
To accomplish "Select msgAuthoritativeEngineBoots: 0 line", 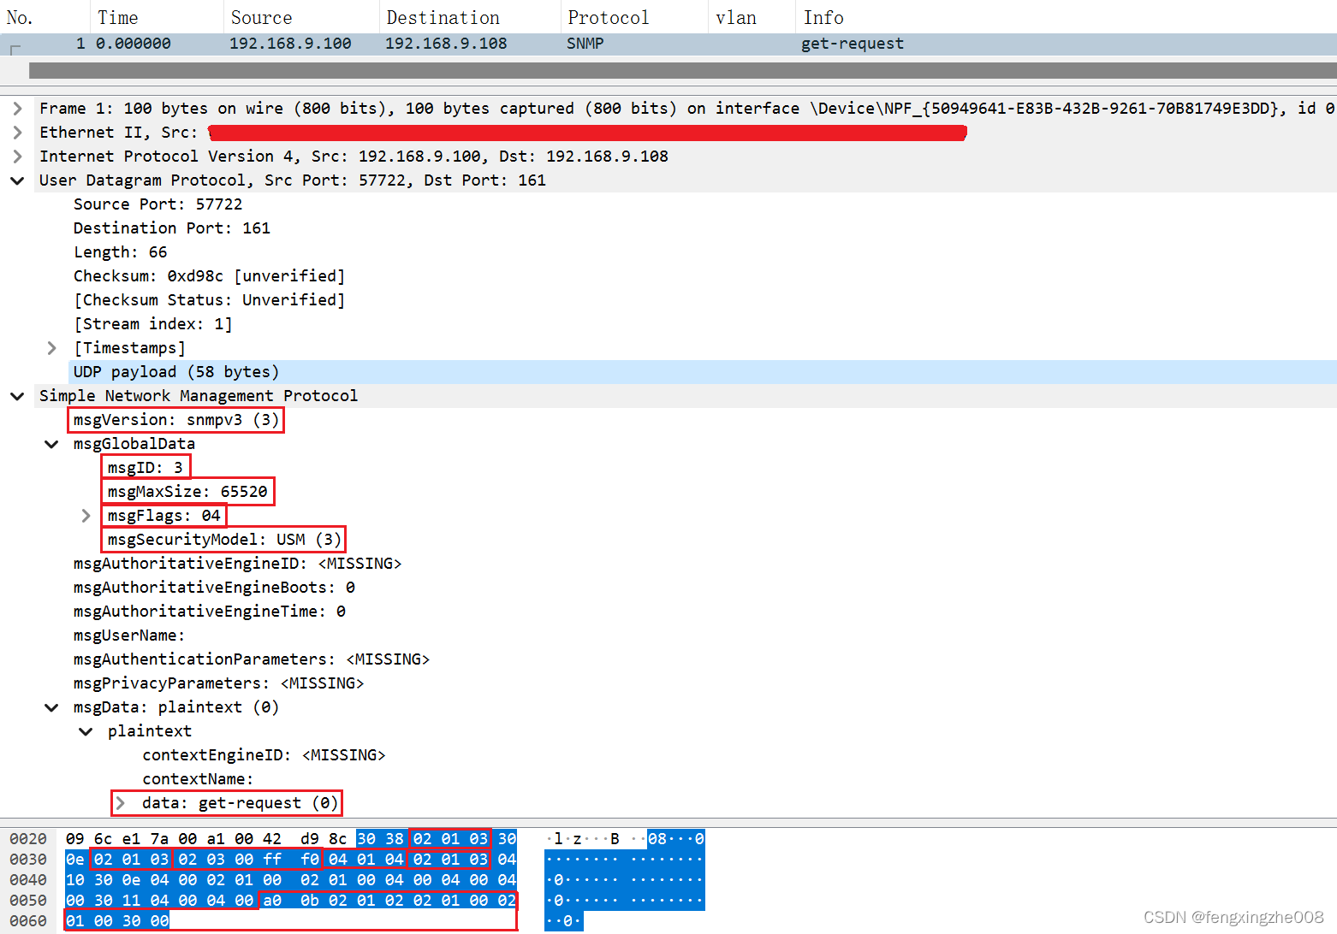I will [x=214, y=588].
